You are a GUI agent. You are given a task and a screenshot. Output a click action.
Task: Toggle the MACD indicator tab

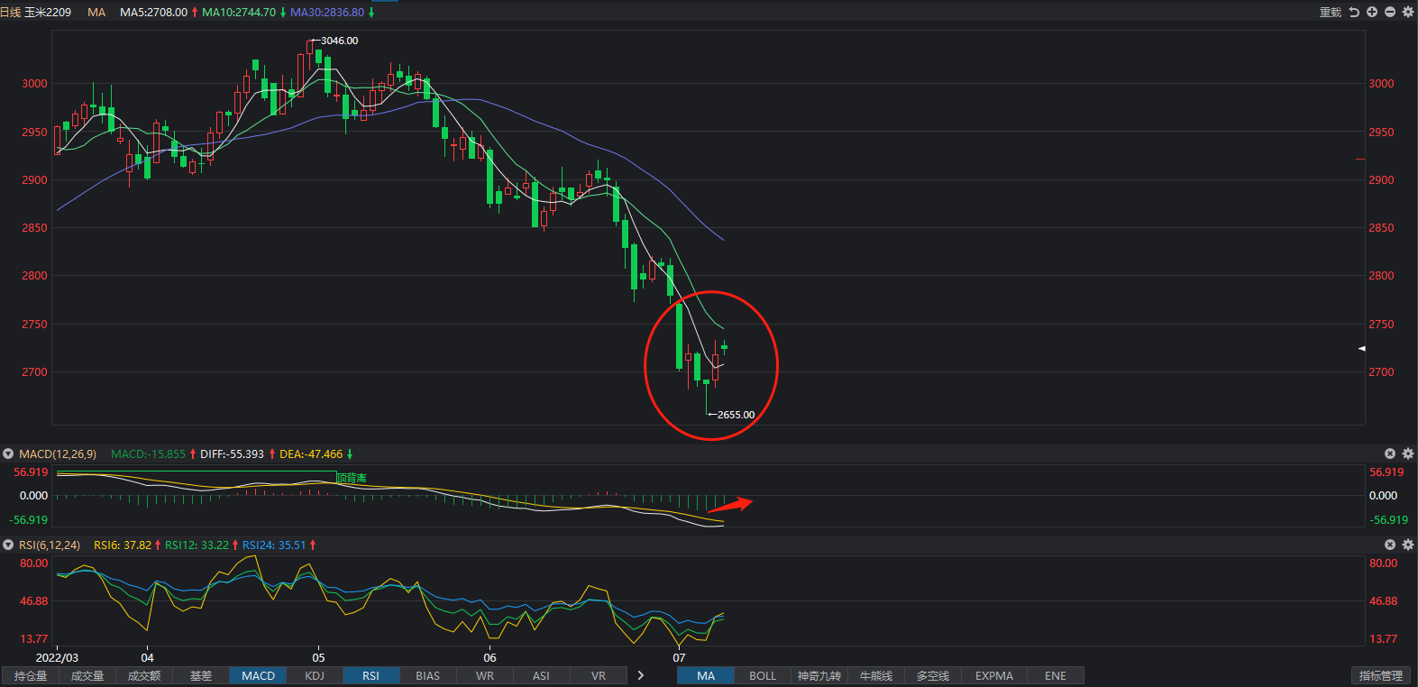tap(258, 675)
